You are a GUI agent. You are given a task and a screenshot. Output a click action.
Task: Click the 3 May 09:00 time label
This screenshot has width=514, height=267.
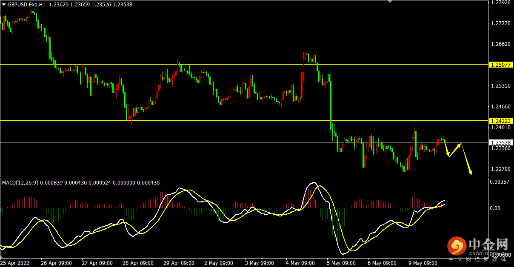[x=260, y=263]
